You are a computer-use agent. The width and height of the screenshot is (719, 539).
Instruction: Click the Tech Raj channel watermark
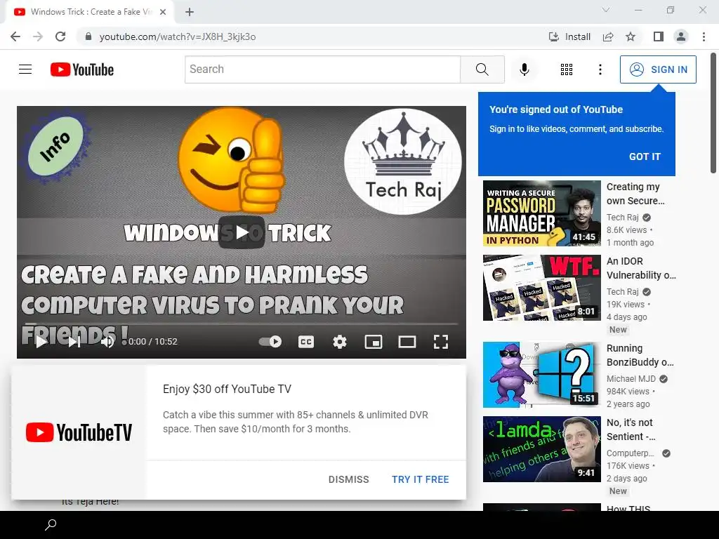(x=403, y=161)
